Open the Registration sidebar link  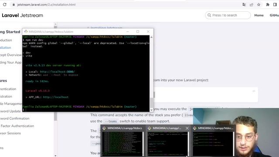pyautogui.click(x=6, y=96)
